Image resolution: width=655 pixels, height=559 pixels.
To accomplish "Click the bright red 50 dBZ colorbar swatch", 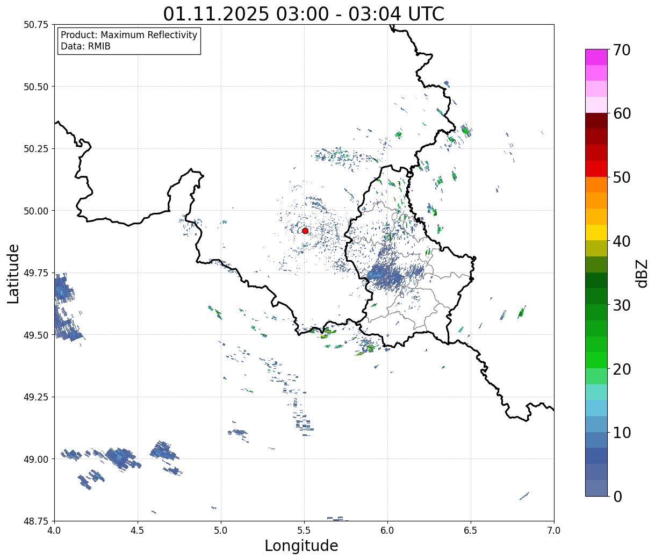I will point(596,169).
